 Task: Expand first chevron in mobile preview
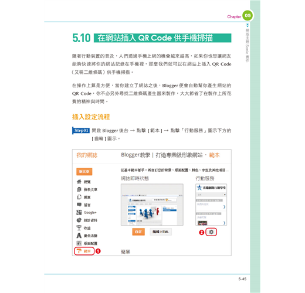[224, 207]
